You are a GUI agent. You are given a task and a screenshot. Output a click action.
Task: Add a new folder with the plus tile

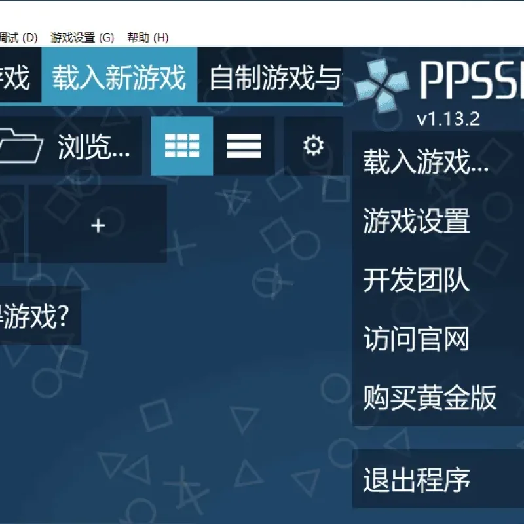(98, 223)
